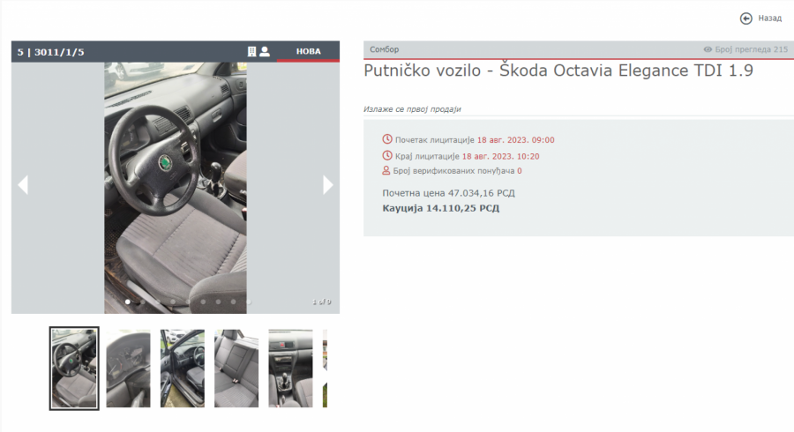Click the Škoda Octavia listing title

click(x=558, y=72)
